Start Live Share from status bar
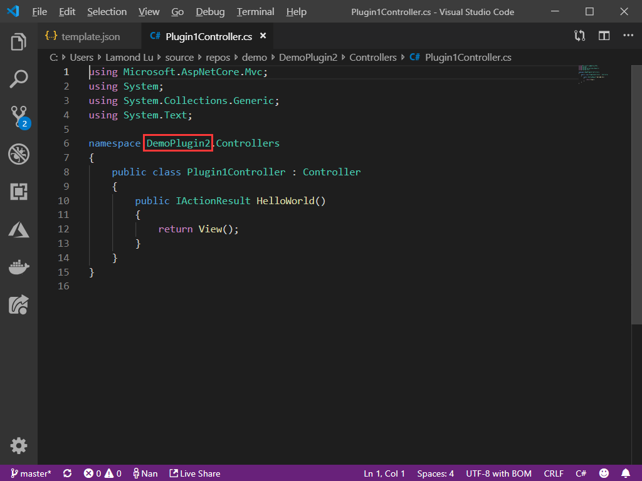 pyautogui.click(x=195, y=473)
